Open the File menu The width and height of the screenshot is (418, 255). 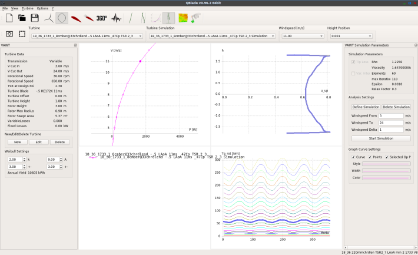coord(5,8)
